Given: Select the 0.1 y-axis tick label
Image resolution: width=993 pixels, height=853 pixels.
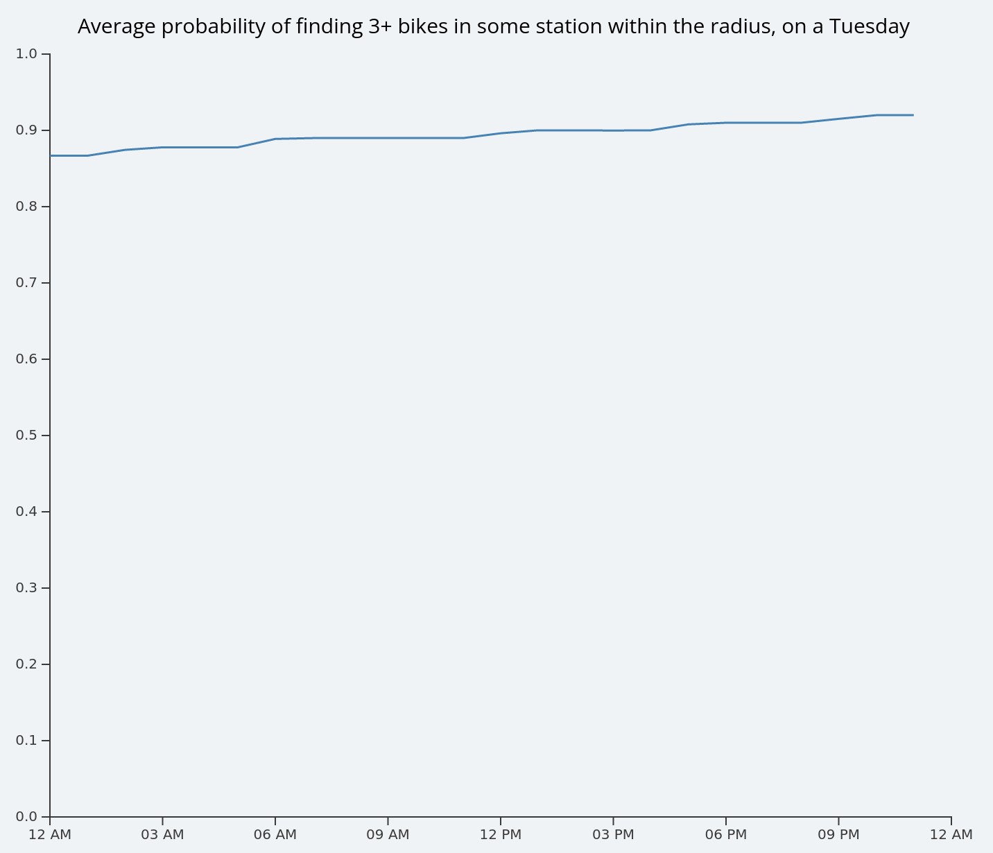Looking at the screenshot, I should (x=26, y=740).
